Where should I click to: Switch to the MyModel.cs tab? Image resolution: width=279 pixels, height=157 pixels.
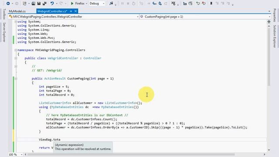[17, 11]
